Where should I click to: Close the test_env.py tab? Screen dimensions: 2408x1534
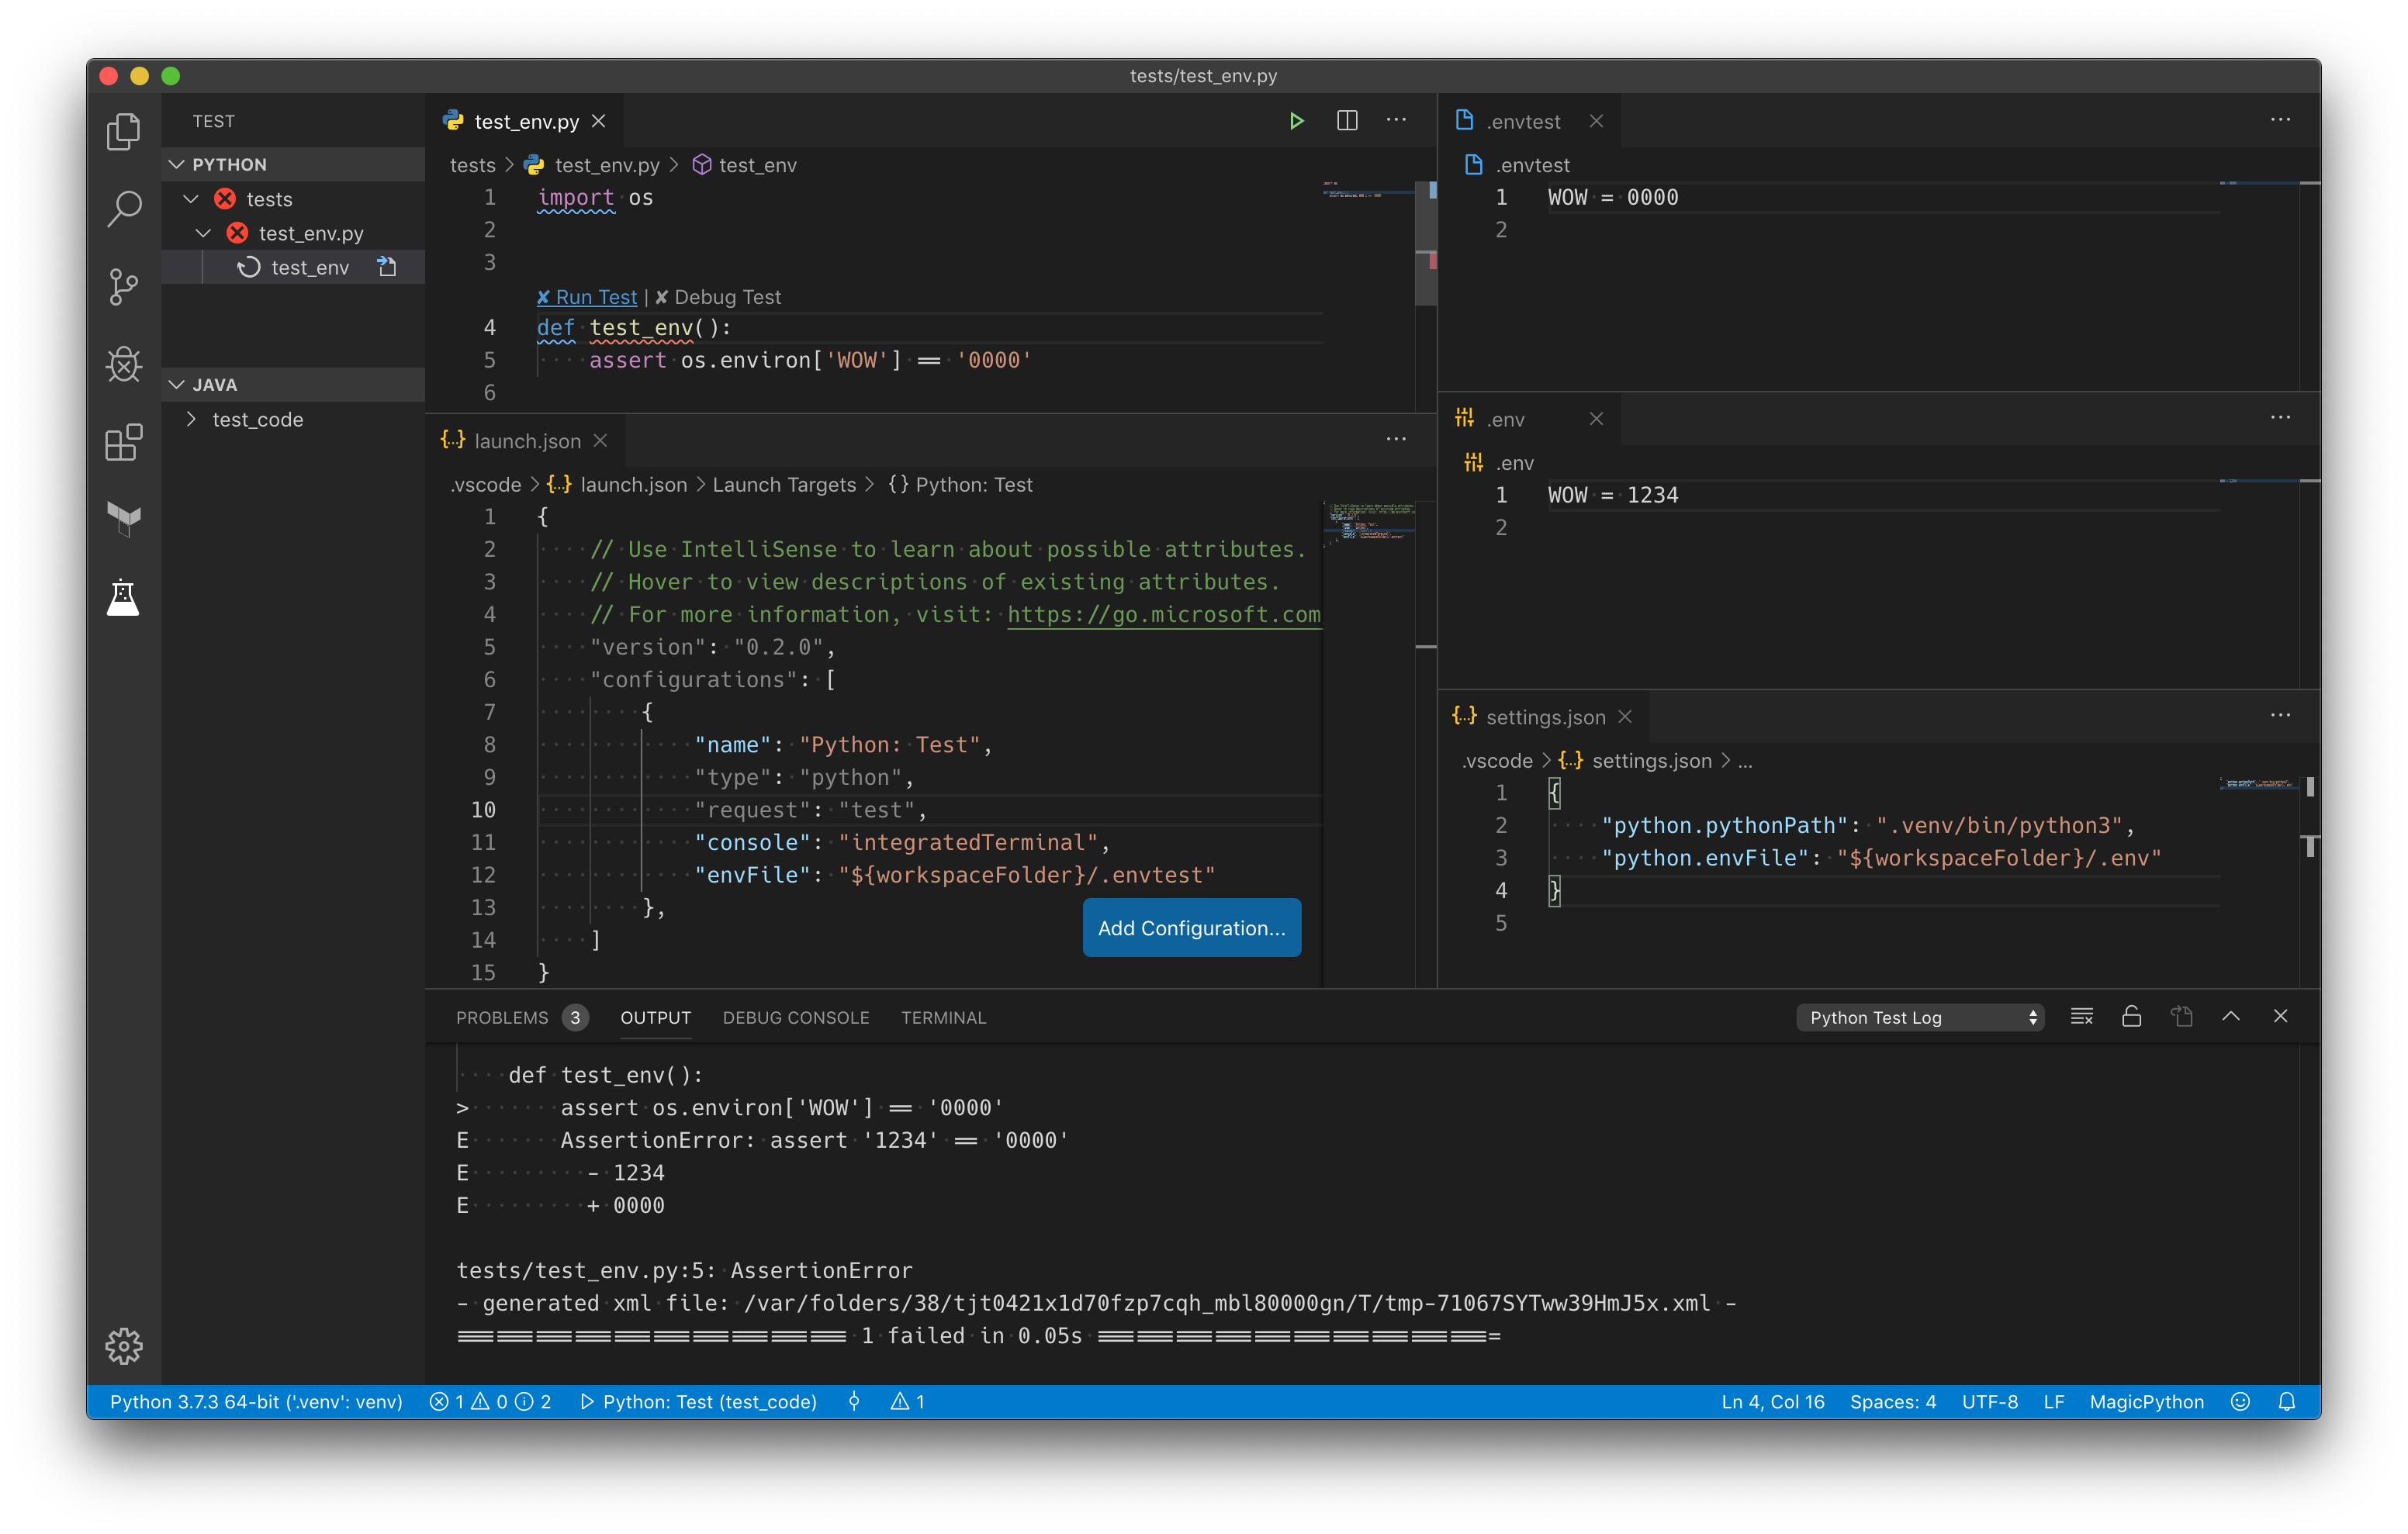598,121
